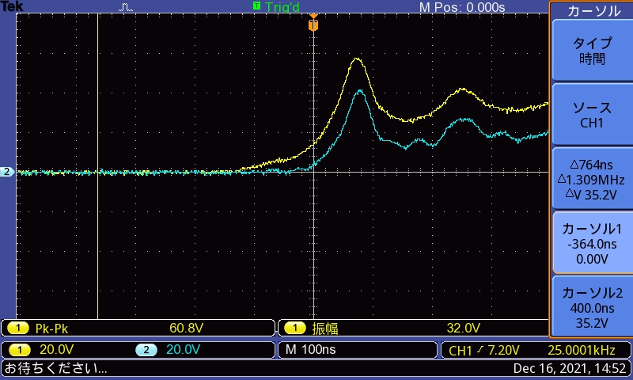
Task: Select the タイプ 時間 cursor type button
Action: coord(591,51)
